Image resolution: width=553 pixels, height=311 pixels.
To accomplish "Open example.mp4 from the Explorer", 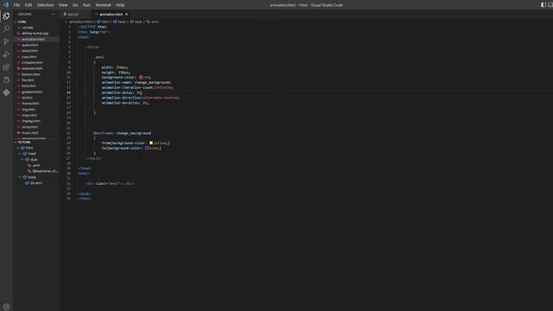I will [36, 68].
